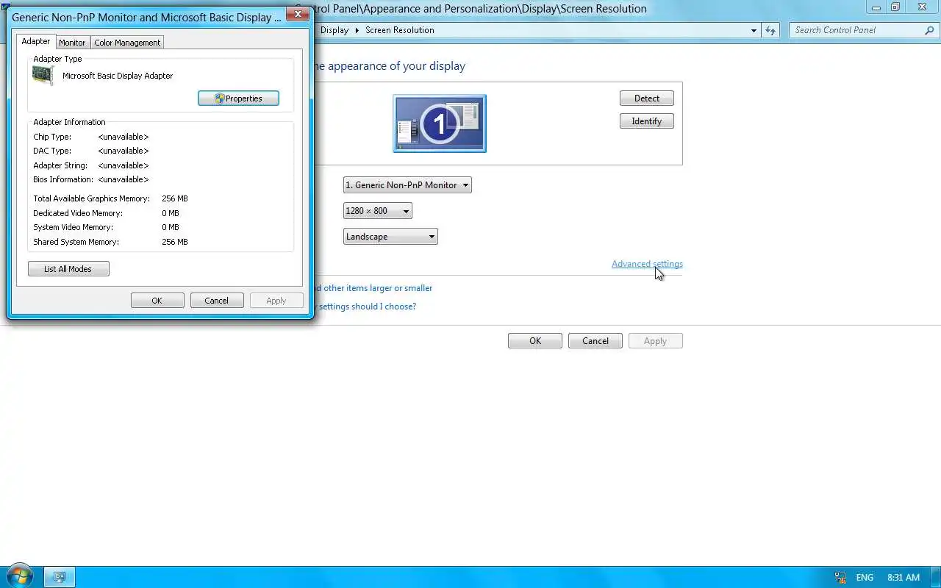The image size is (941, 588).
Task: Click the search magnifier icon
Action: click(x=929, y=30)
